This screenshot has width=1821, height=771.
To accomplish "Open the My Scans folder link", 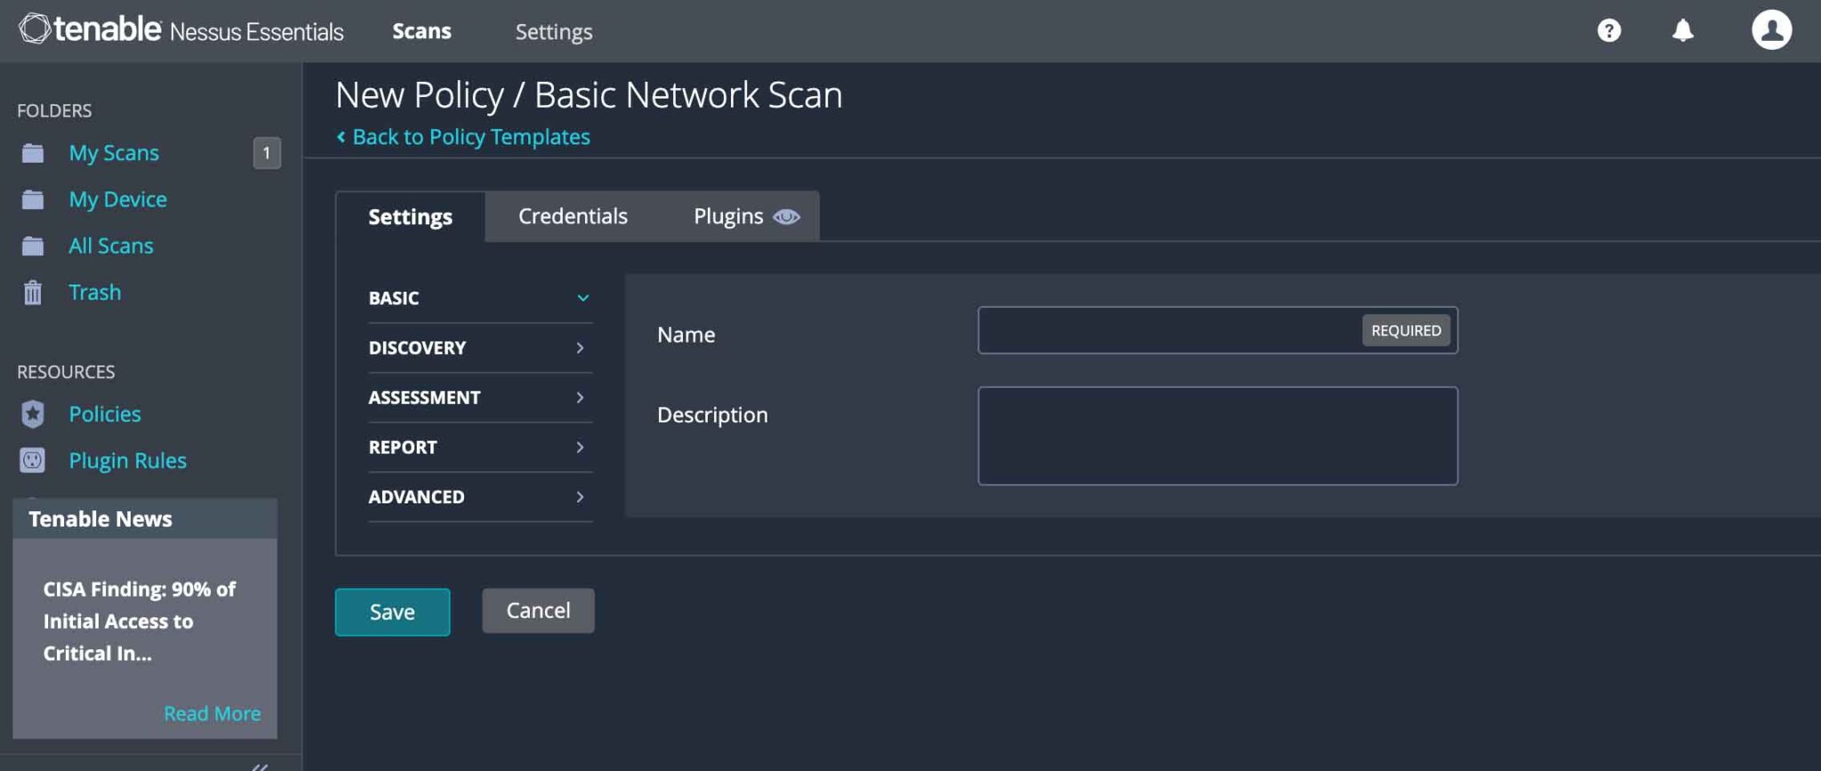I will pyautogui.click(x=114, y=153).
